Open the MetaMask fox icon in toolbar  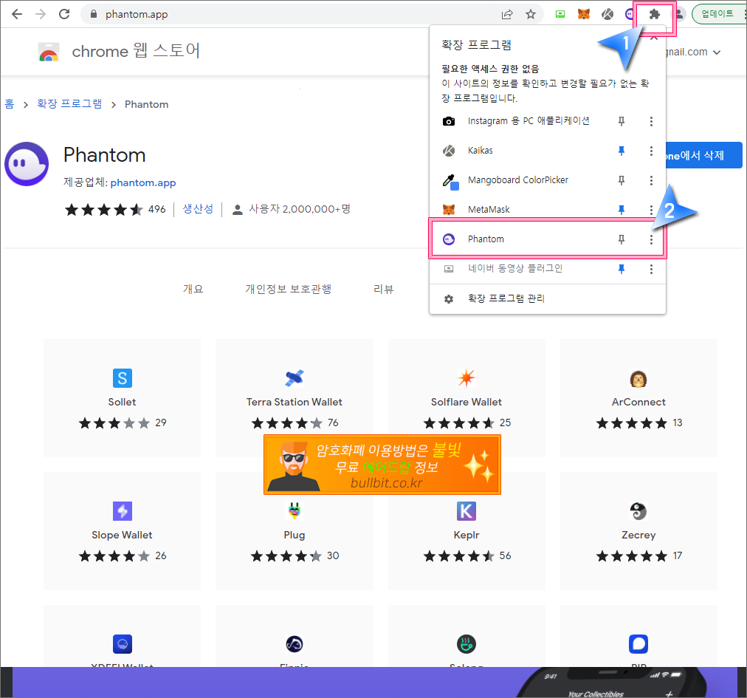pos(584,14)
